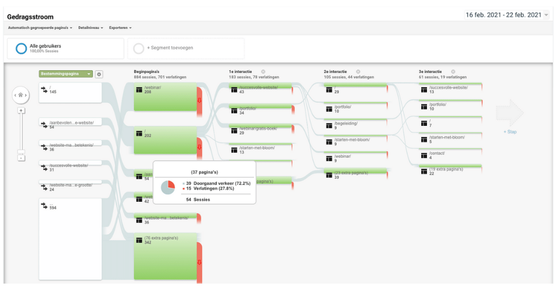The width and height of the screenshot is (557, 290).
Task: Select the /aanbevolen...e-website/ source node
Action: pyautogui.click(x=70, y=122)
